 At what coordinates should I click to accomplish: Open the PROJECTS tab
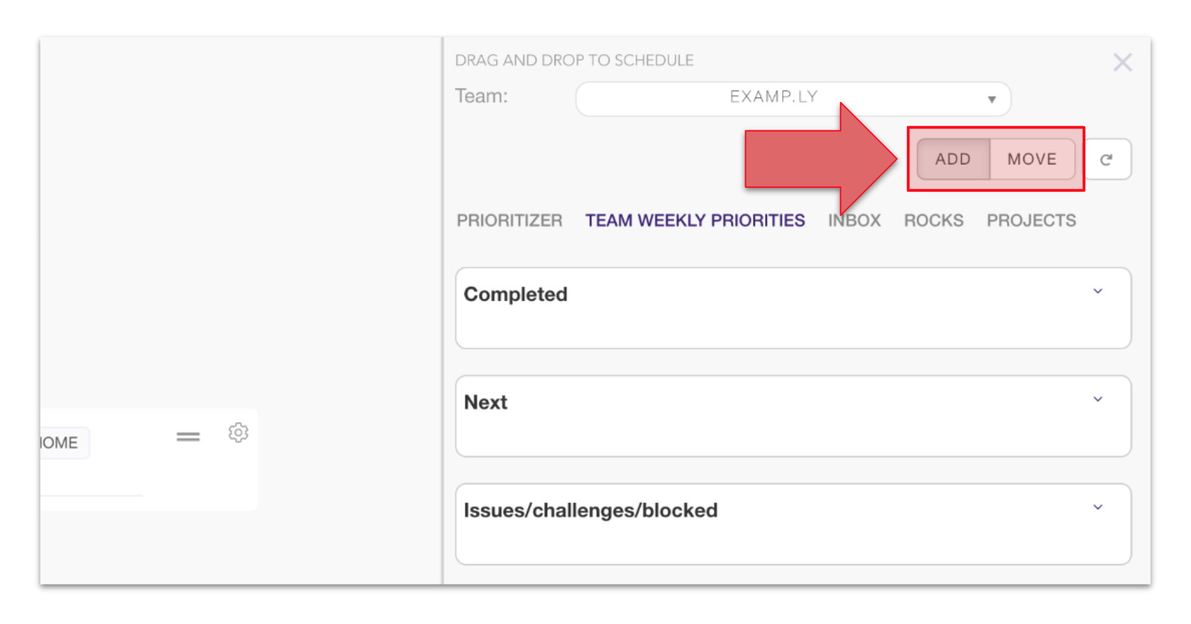pos(1031,220)
